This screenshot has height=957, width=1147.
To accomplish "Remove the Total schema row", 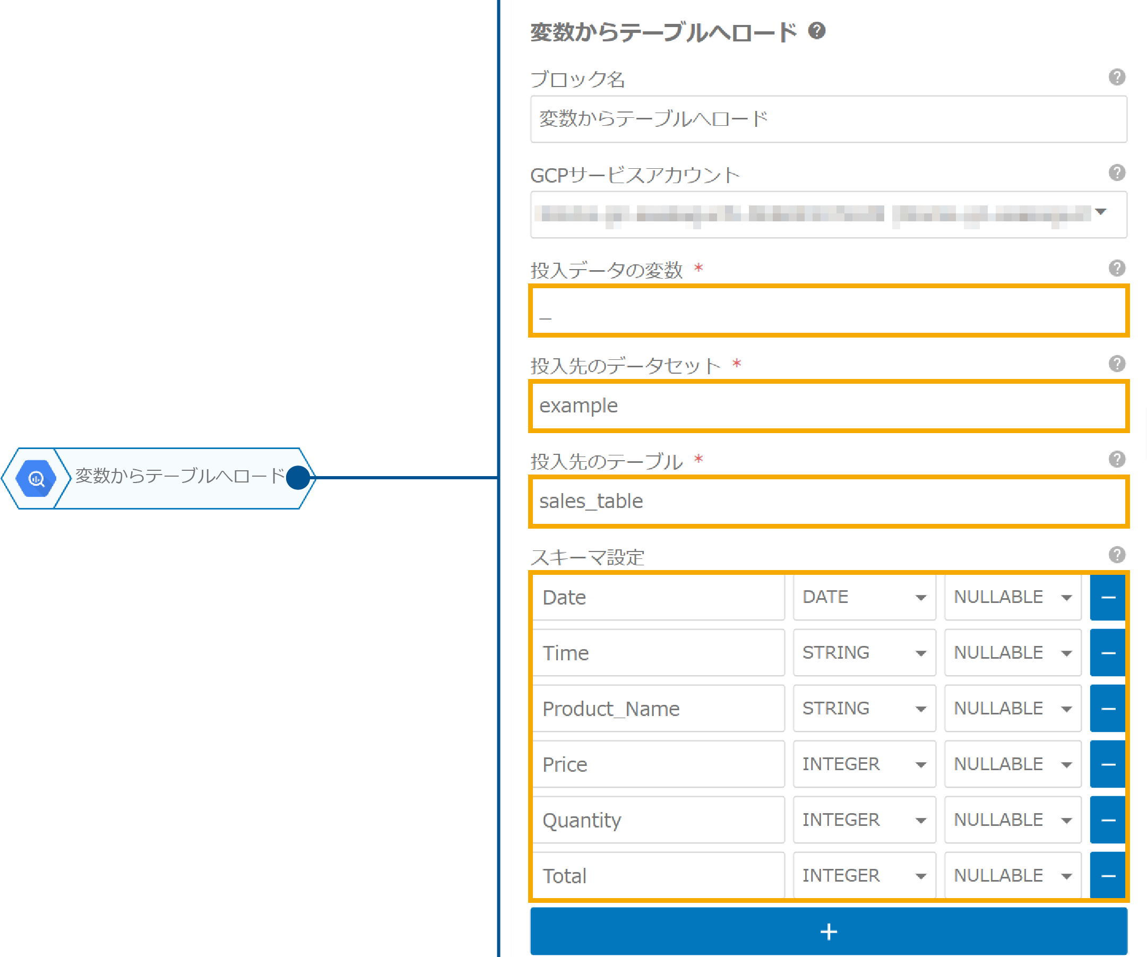I will pyautogui.click(x=1108, y=876).
